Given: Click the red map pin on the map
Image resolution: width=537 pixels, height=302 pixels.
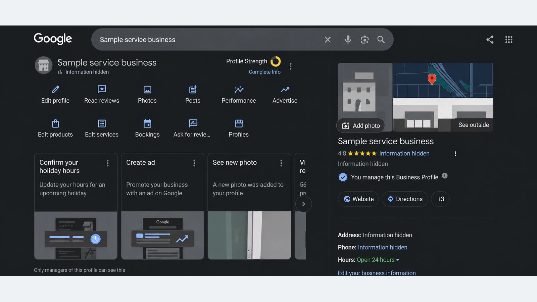Looking at the screenshot, I should coord(432,79).
